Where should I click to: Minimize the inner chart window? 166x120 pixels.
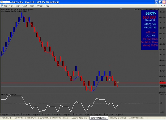[x=159, y=6]
